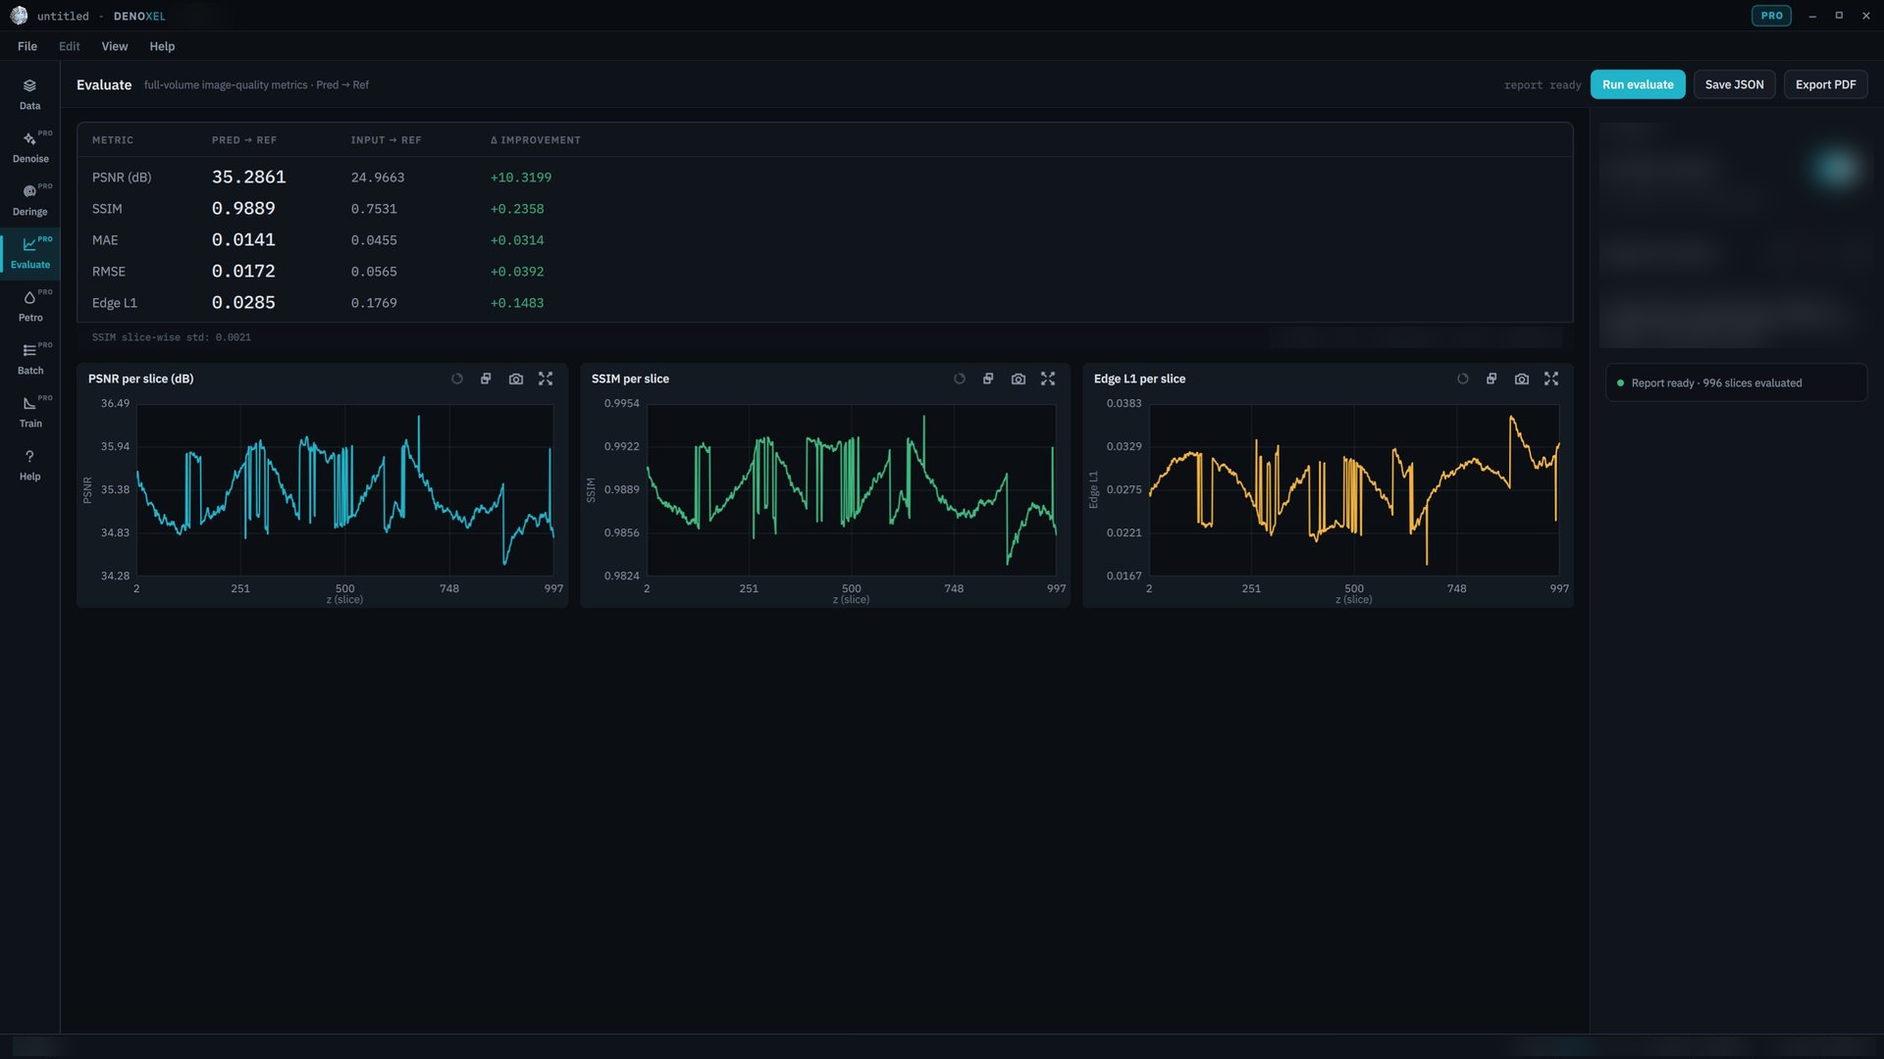Open the Help menu in menu bar
1884x1059 pixels.
[162, 46]
